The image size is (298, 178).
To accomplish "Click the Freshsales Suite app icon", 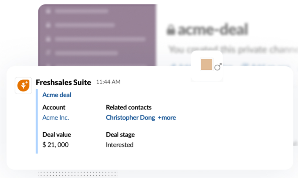I will pyautogui.click(x=23, y=85).
